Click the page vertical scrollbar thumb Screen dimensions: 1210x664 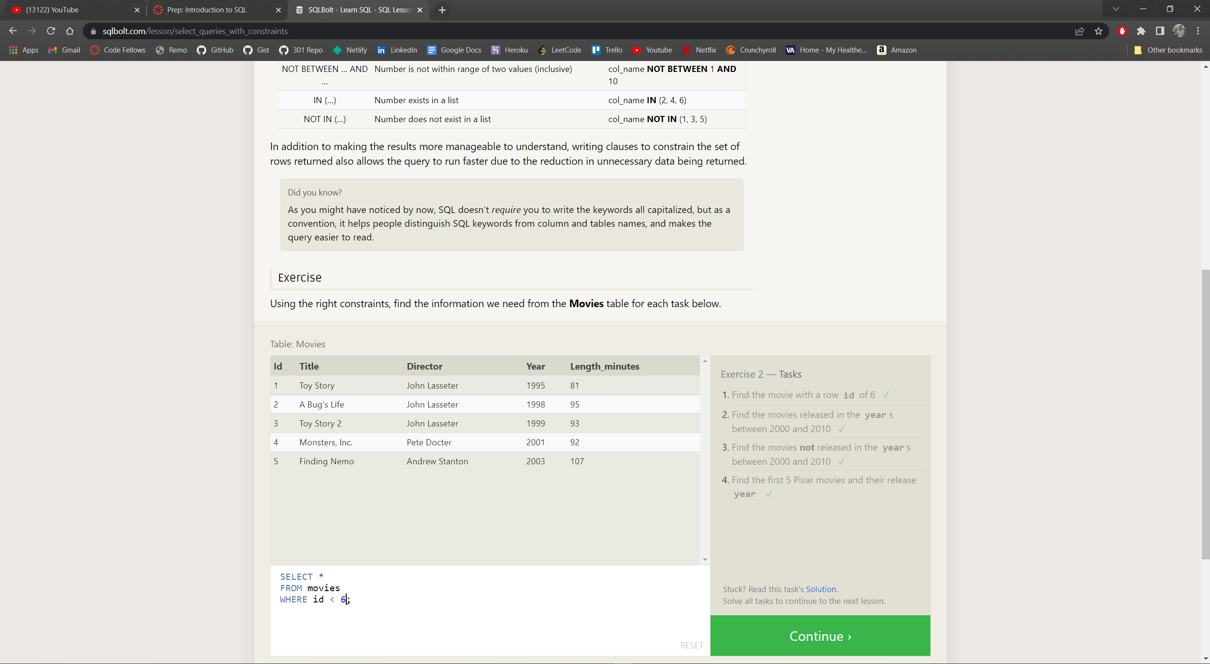[x=1205, y=414]
